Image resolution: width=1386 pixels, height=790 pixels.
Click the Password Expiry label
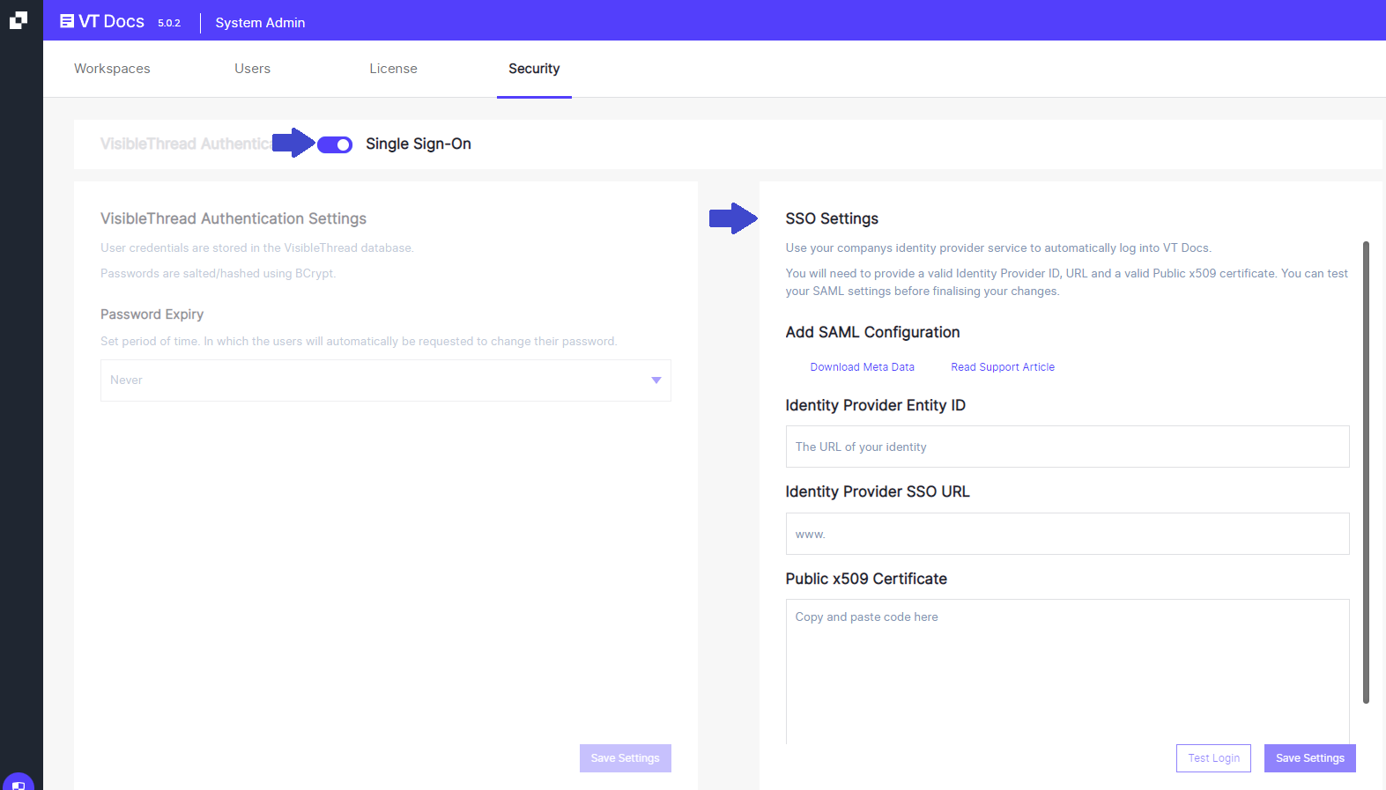pos(152,314)
